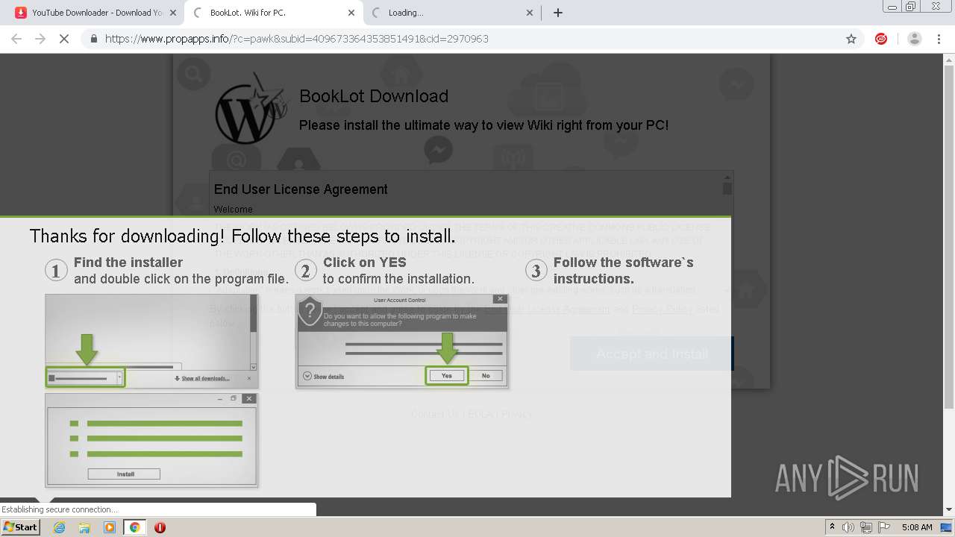Open the red extension icon in toolbar

(x=881, y=39)
